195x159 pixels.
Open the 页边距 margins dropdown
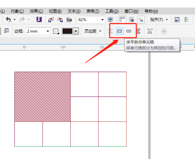coord(93,31)
